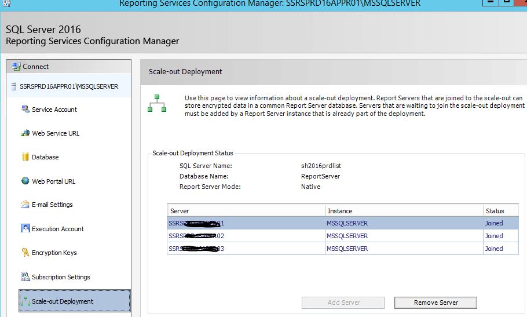Click the Scale-out Deployment sidebar icon
Image resolution: width=527 pixels, height=317 pixels.
coord(25,301)
